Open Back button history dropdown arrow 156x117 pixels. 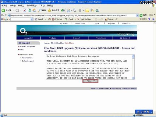13,10
